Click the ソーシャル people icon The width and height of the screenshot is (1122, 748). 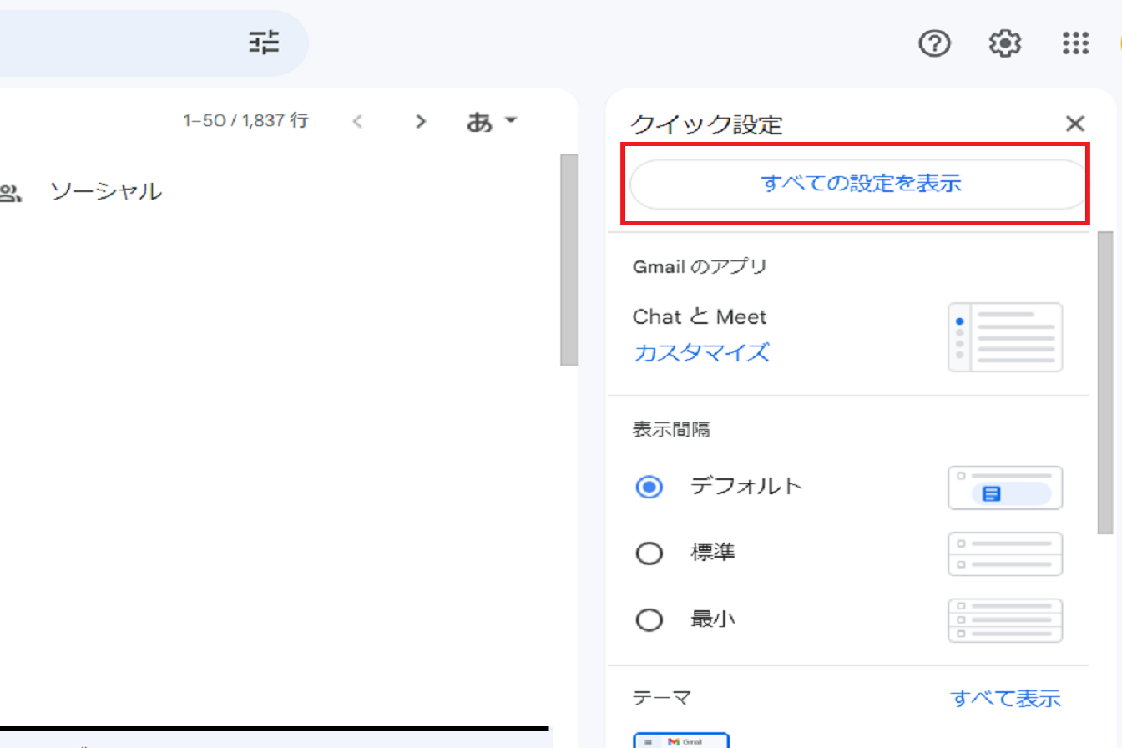point(10,193)
